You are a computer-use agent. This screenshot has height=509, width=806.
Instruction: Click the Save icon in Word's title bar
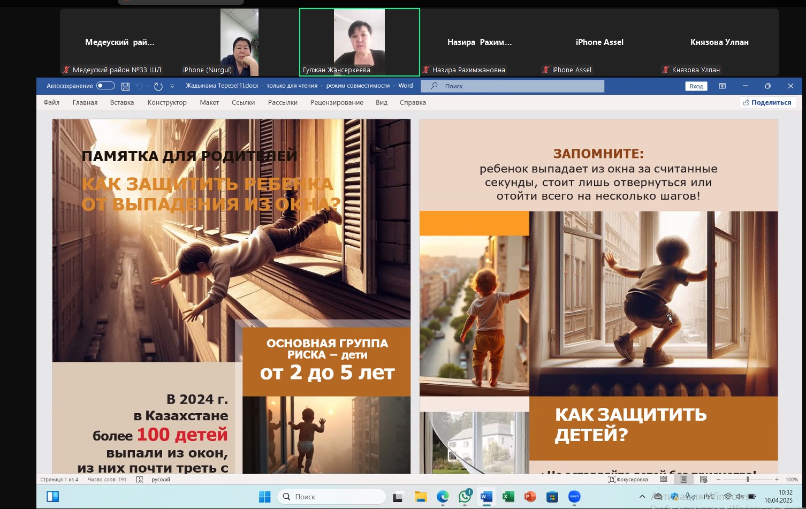click(125, 86)
